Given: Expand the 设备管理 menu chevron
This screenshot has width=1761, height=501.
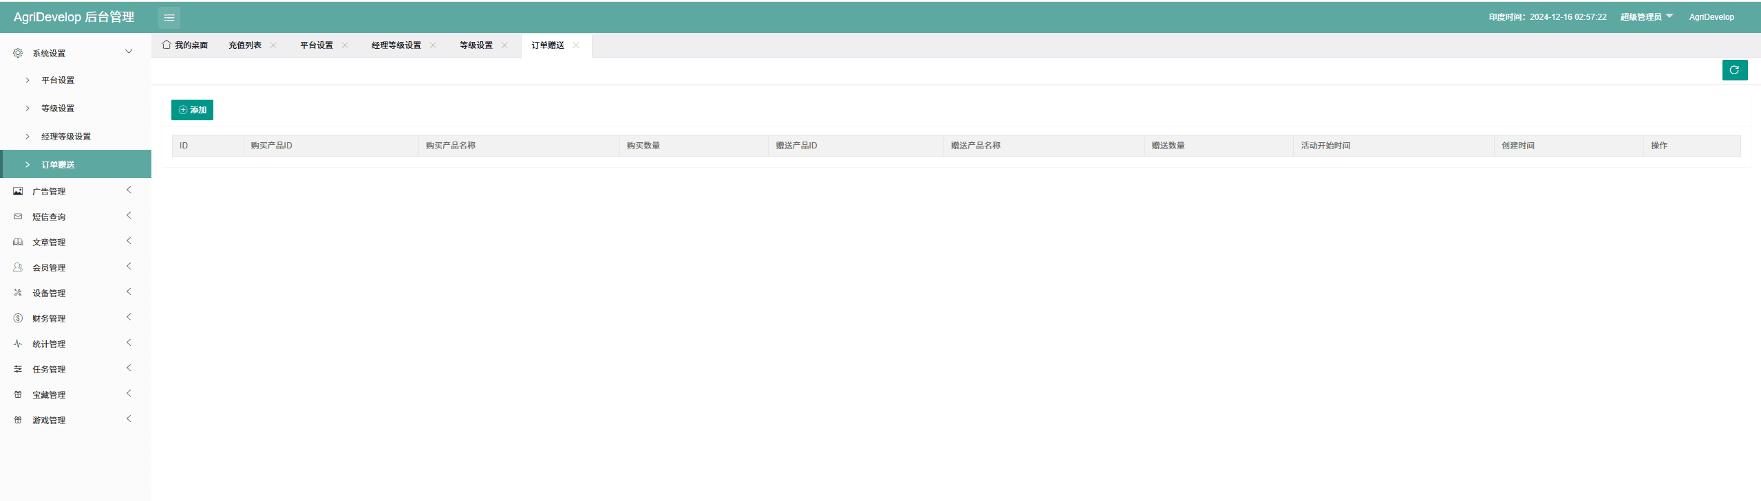Looking at the screenshot, I should 129,291.
